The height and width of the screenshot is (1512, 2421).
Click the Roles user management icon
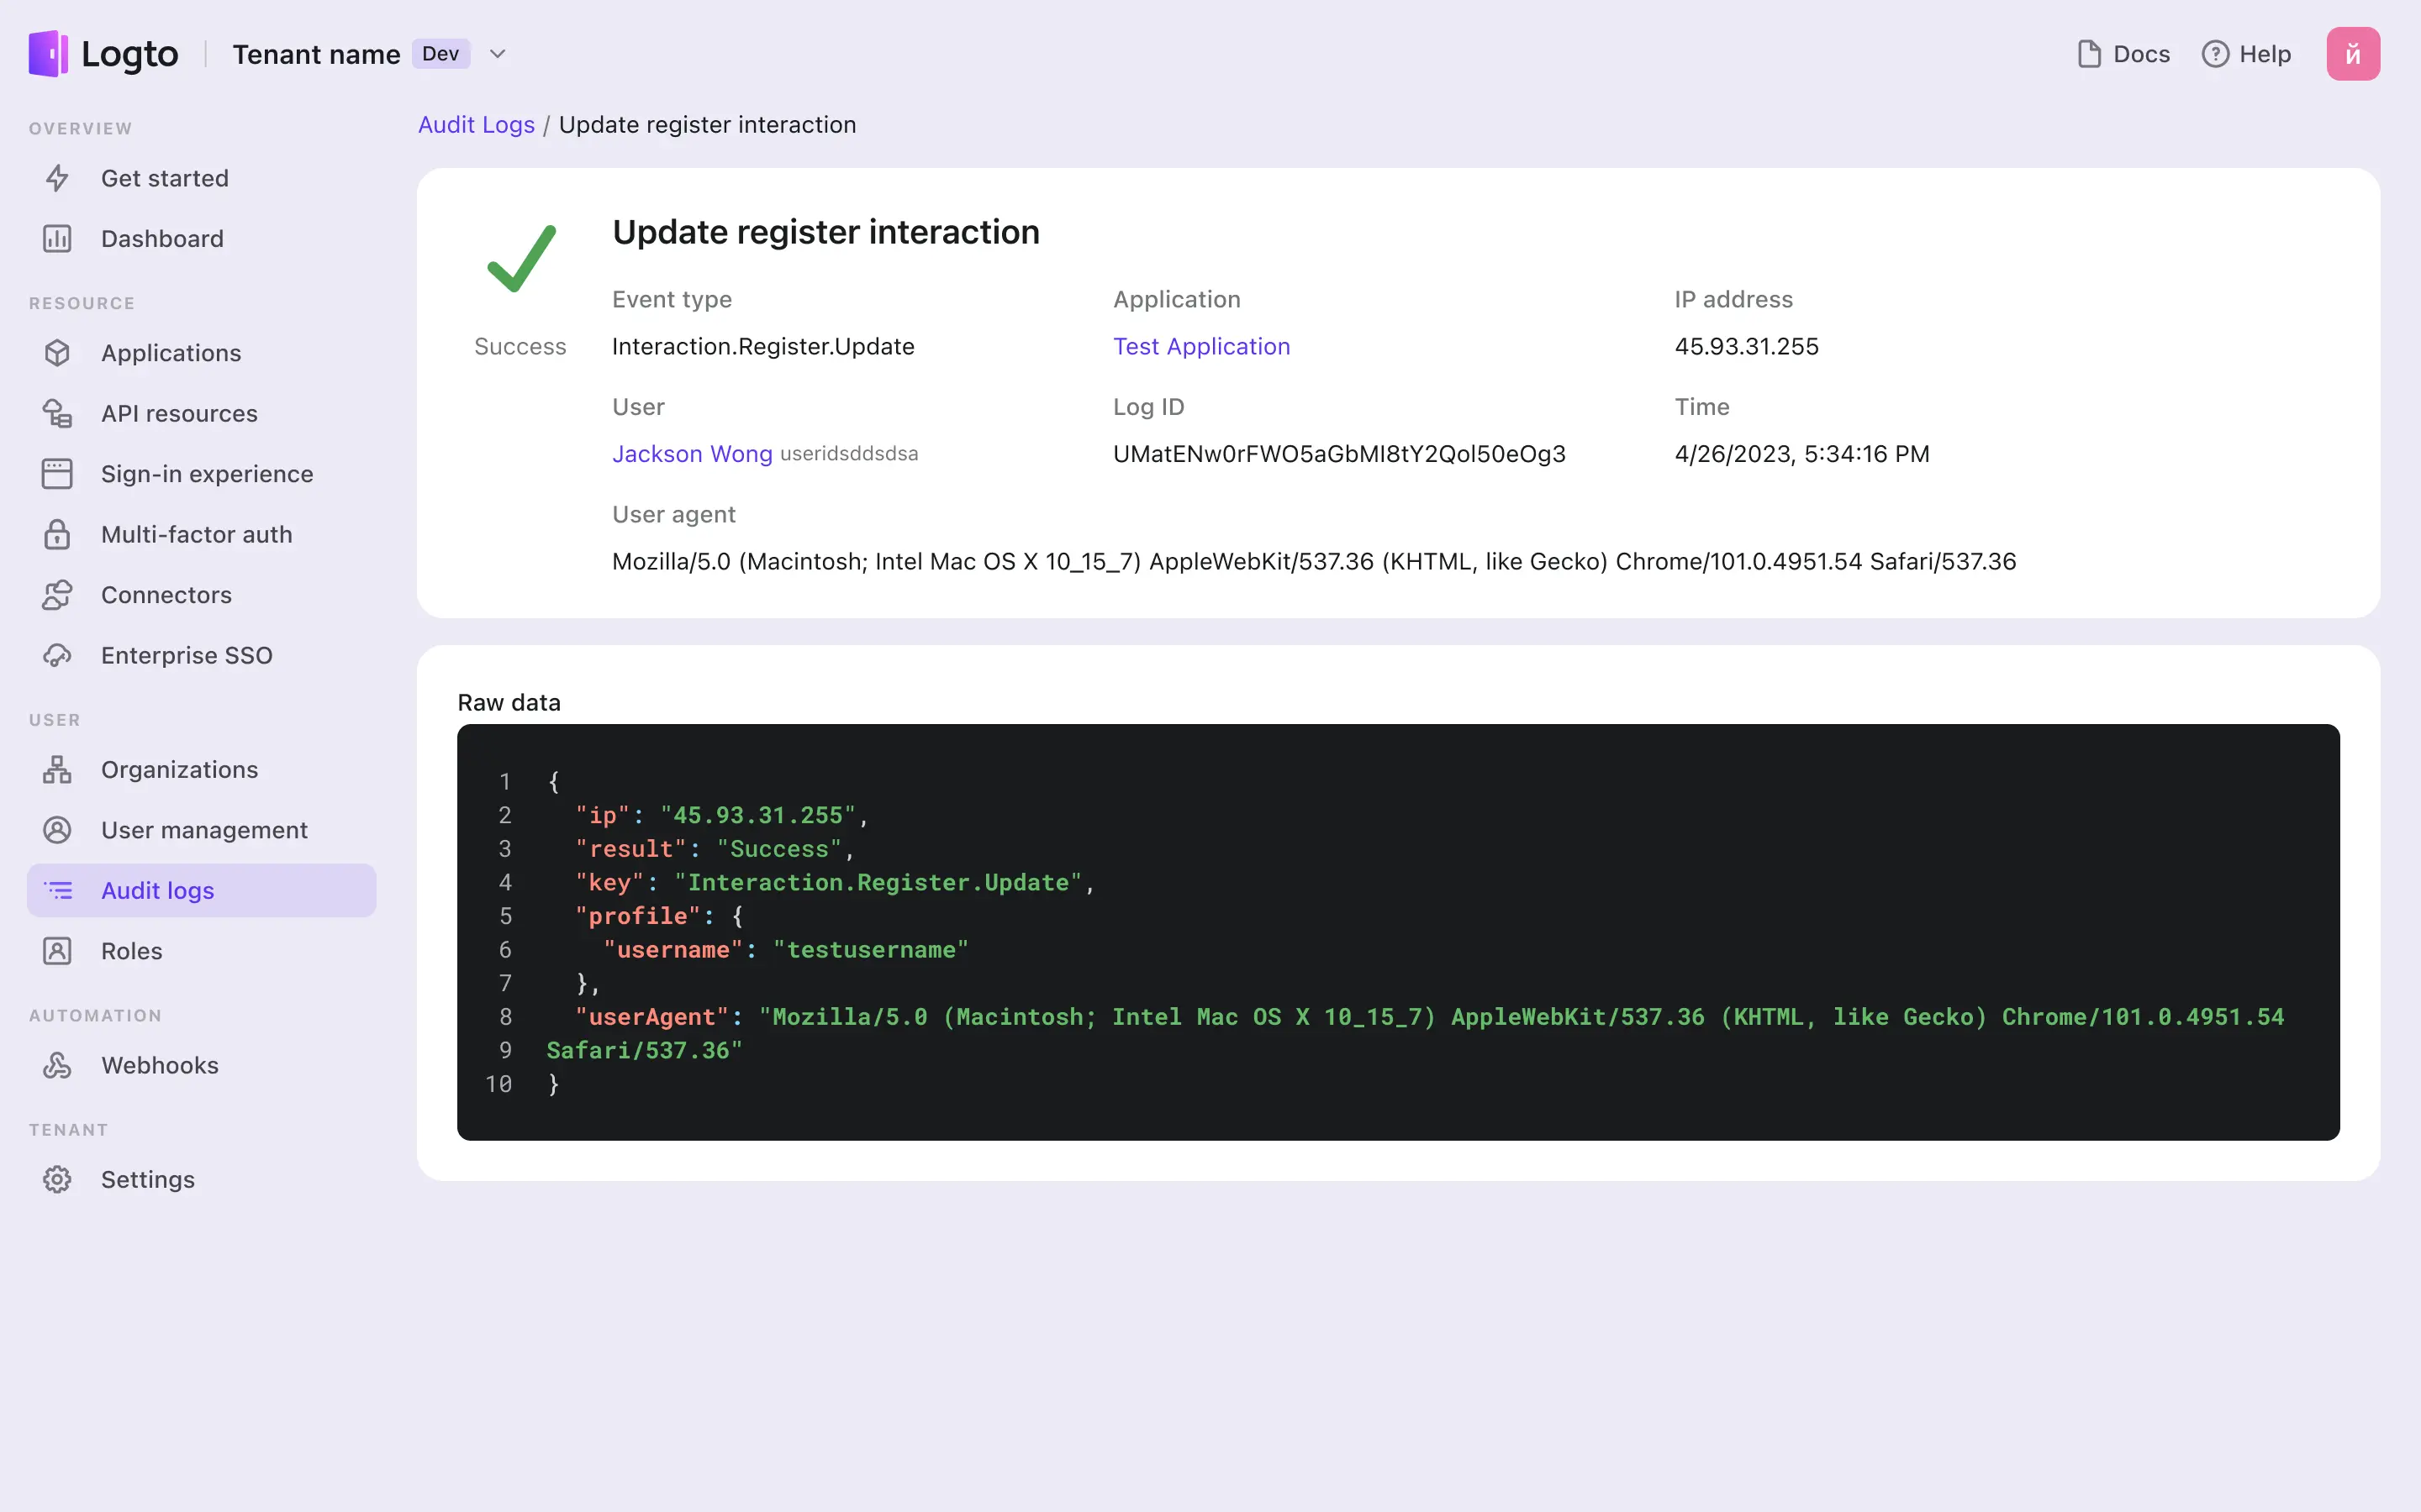pyautogui.click(x=57, y=949)
